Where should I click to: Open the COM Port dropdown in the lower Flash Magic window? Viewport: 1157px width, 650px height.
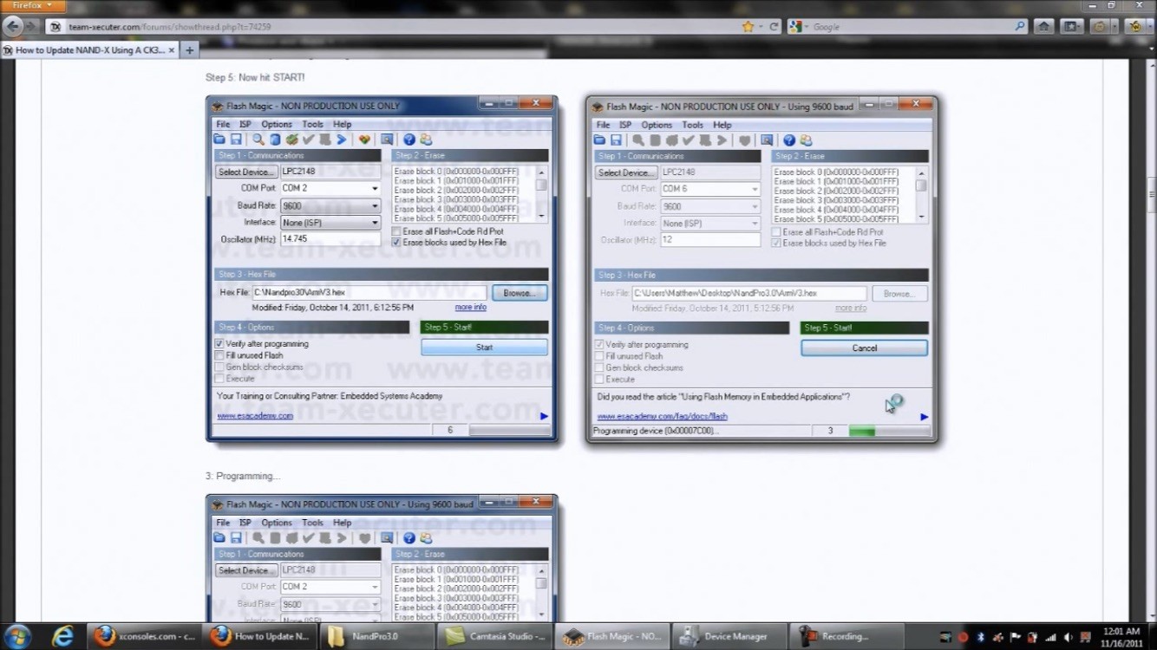click(330, 587)
